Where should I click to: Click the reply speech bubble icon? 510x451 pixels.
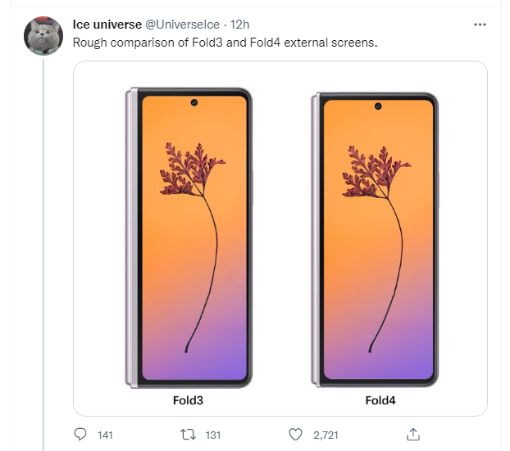coord(80,435)
